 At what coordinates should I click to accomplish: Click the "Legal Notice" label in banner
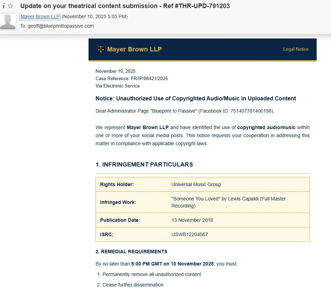296,49
